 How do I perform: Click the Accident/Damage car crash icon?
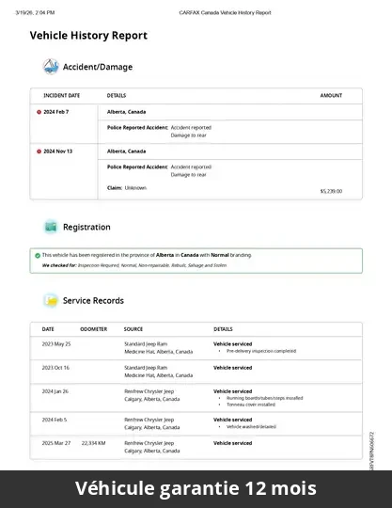coord(51,67)
